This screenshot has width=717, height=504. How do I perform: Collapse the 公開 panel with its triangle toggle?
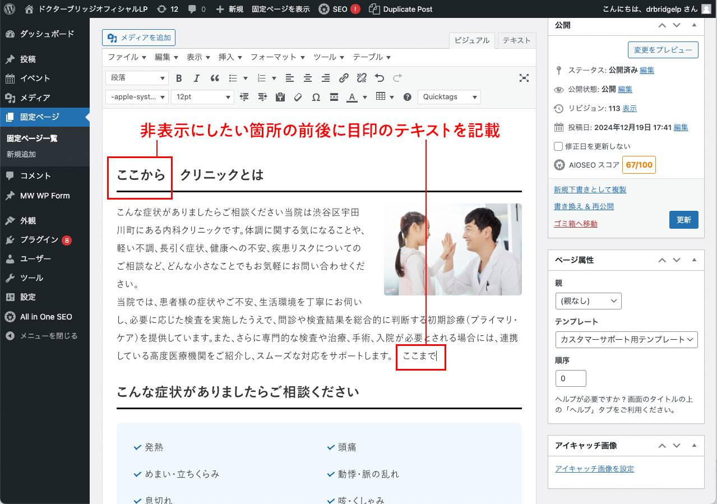click(x=694, y=25)
